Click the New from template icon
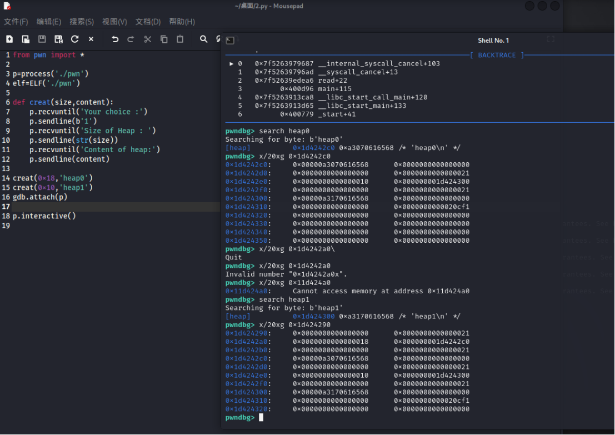The height and width of the screenshot is (435, 615). [26, 39]
